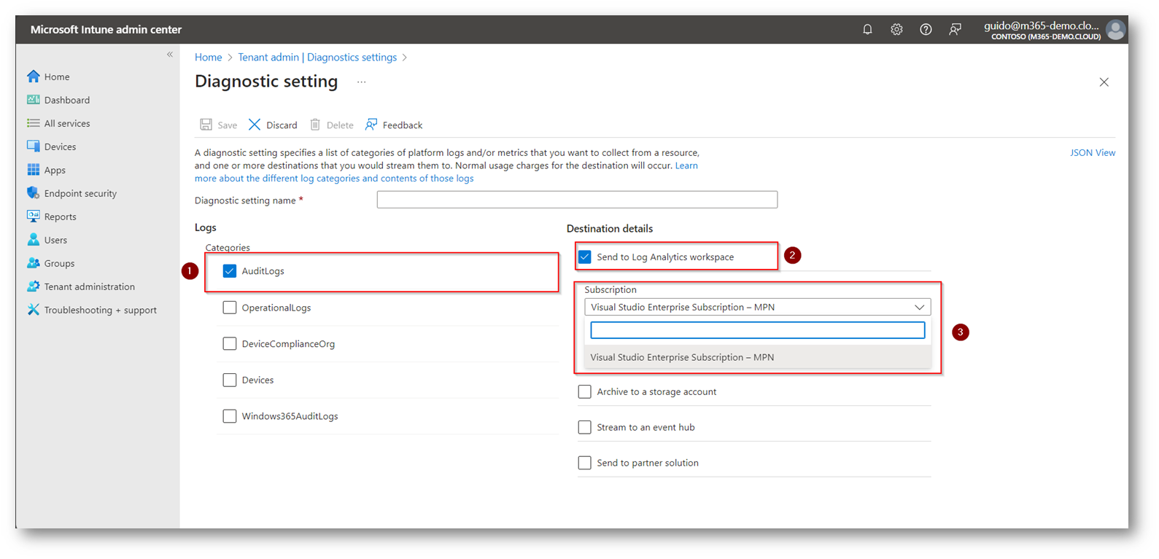The height and width of the screenshot is (559, 1159).
Task: Click the header feedback person icon
Action: click(955, 30)
